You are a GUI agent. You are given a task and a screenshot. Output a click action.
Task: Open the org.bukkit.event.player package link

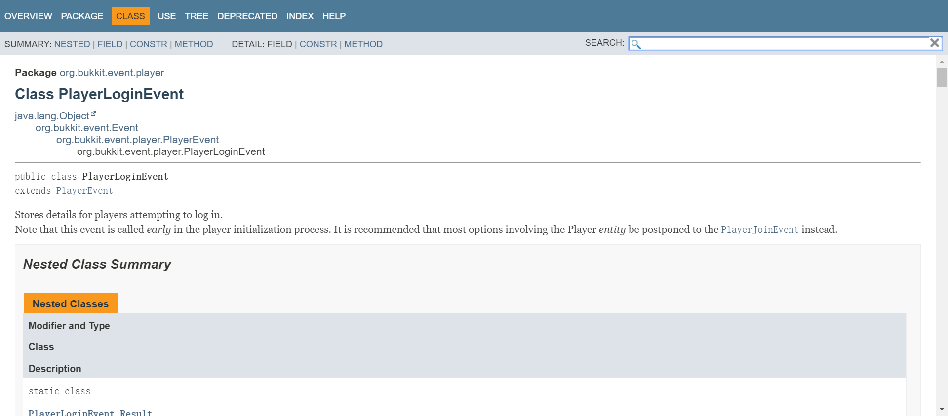[x=112, y=73]
